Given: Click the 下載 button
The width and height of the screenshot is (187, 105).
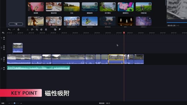Looking at the screenshot, I should [x=16, y=24].
